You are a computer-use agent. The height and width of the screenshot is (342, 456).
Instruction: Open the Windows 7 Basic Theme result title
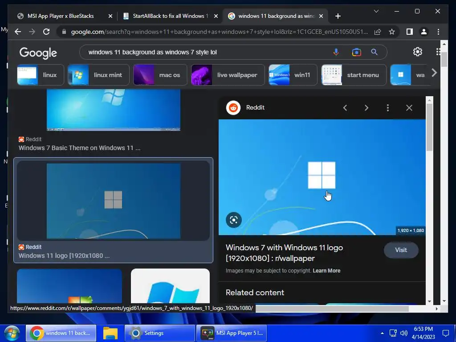click(79, 148)
